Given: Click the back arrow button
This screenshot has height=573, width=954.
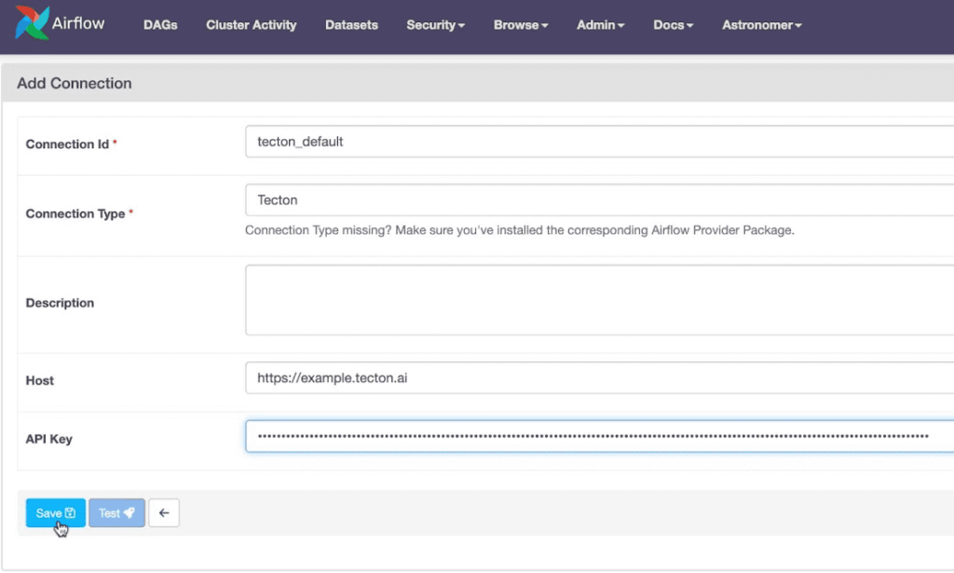Looking at the screenshot, I should pos(164,513).
